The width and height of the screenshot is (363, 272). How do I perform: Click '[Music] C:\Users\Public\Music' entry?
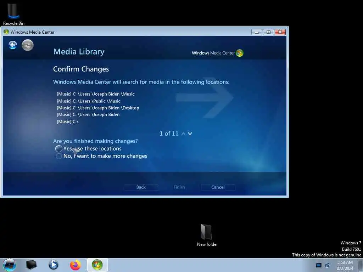(88, 101)
